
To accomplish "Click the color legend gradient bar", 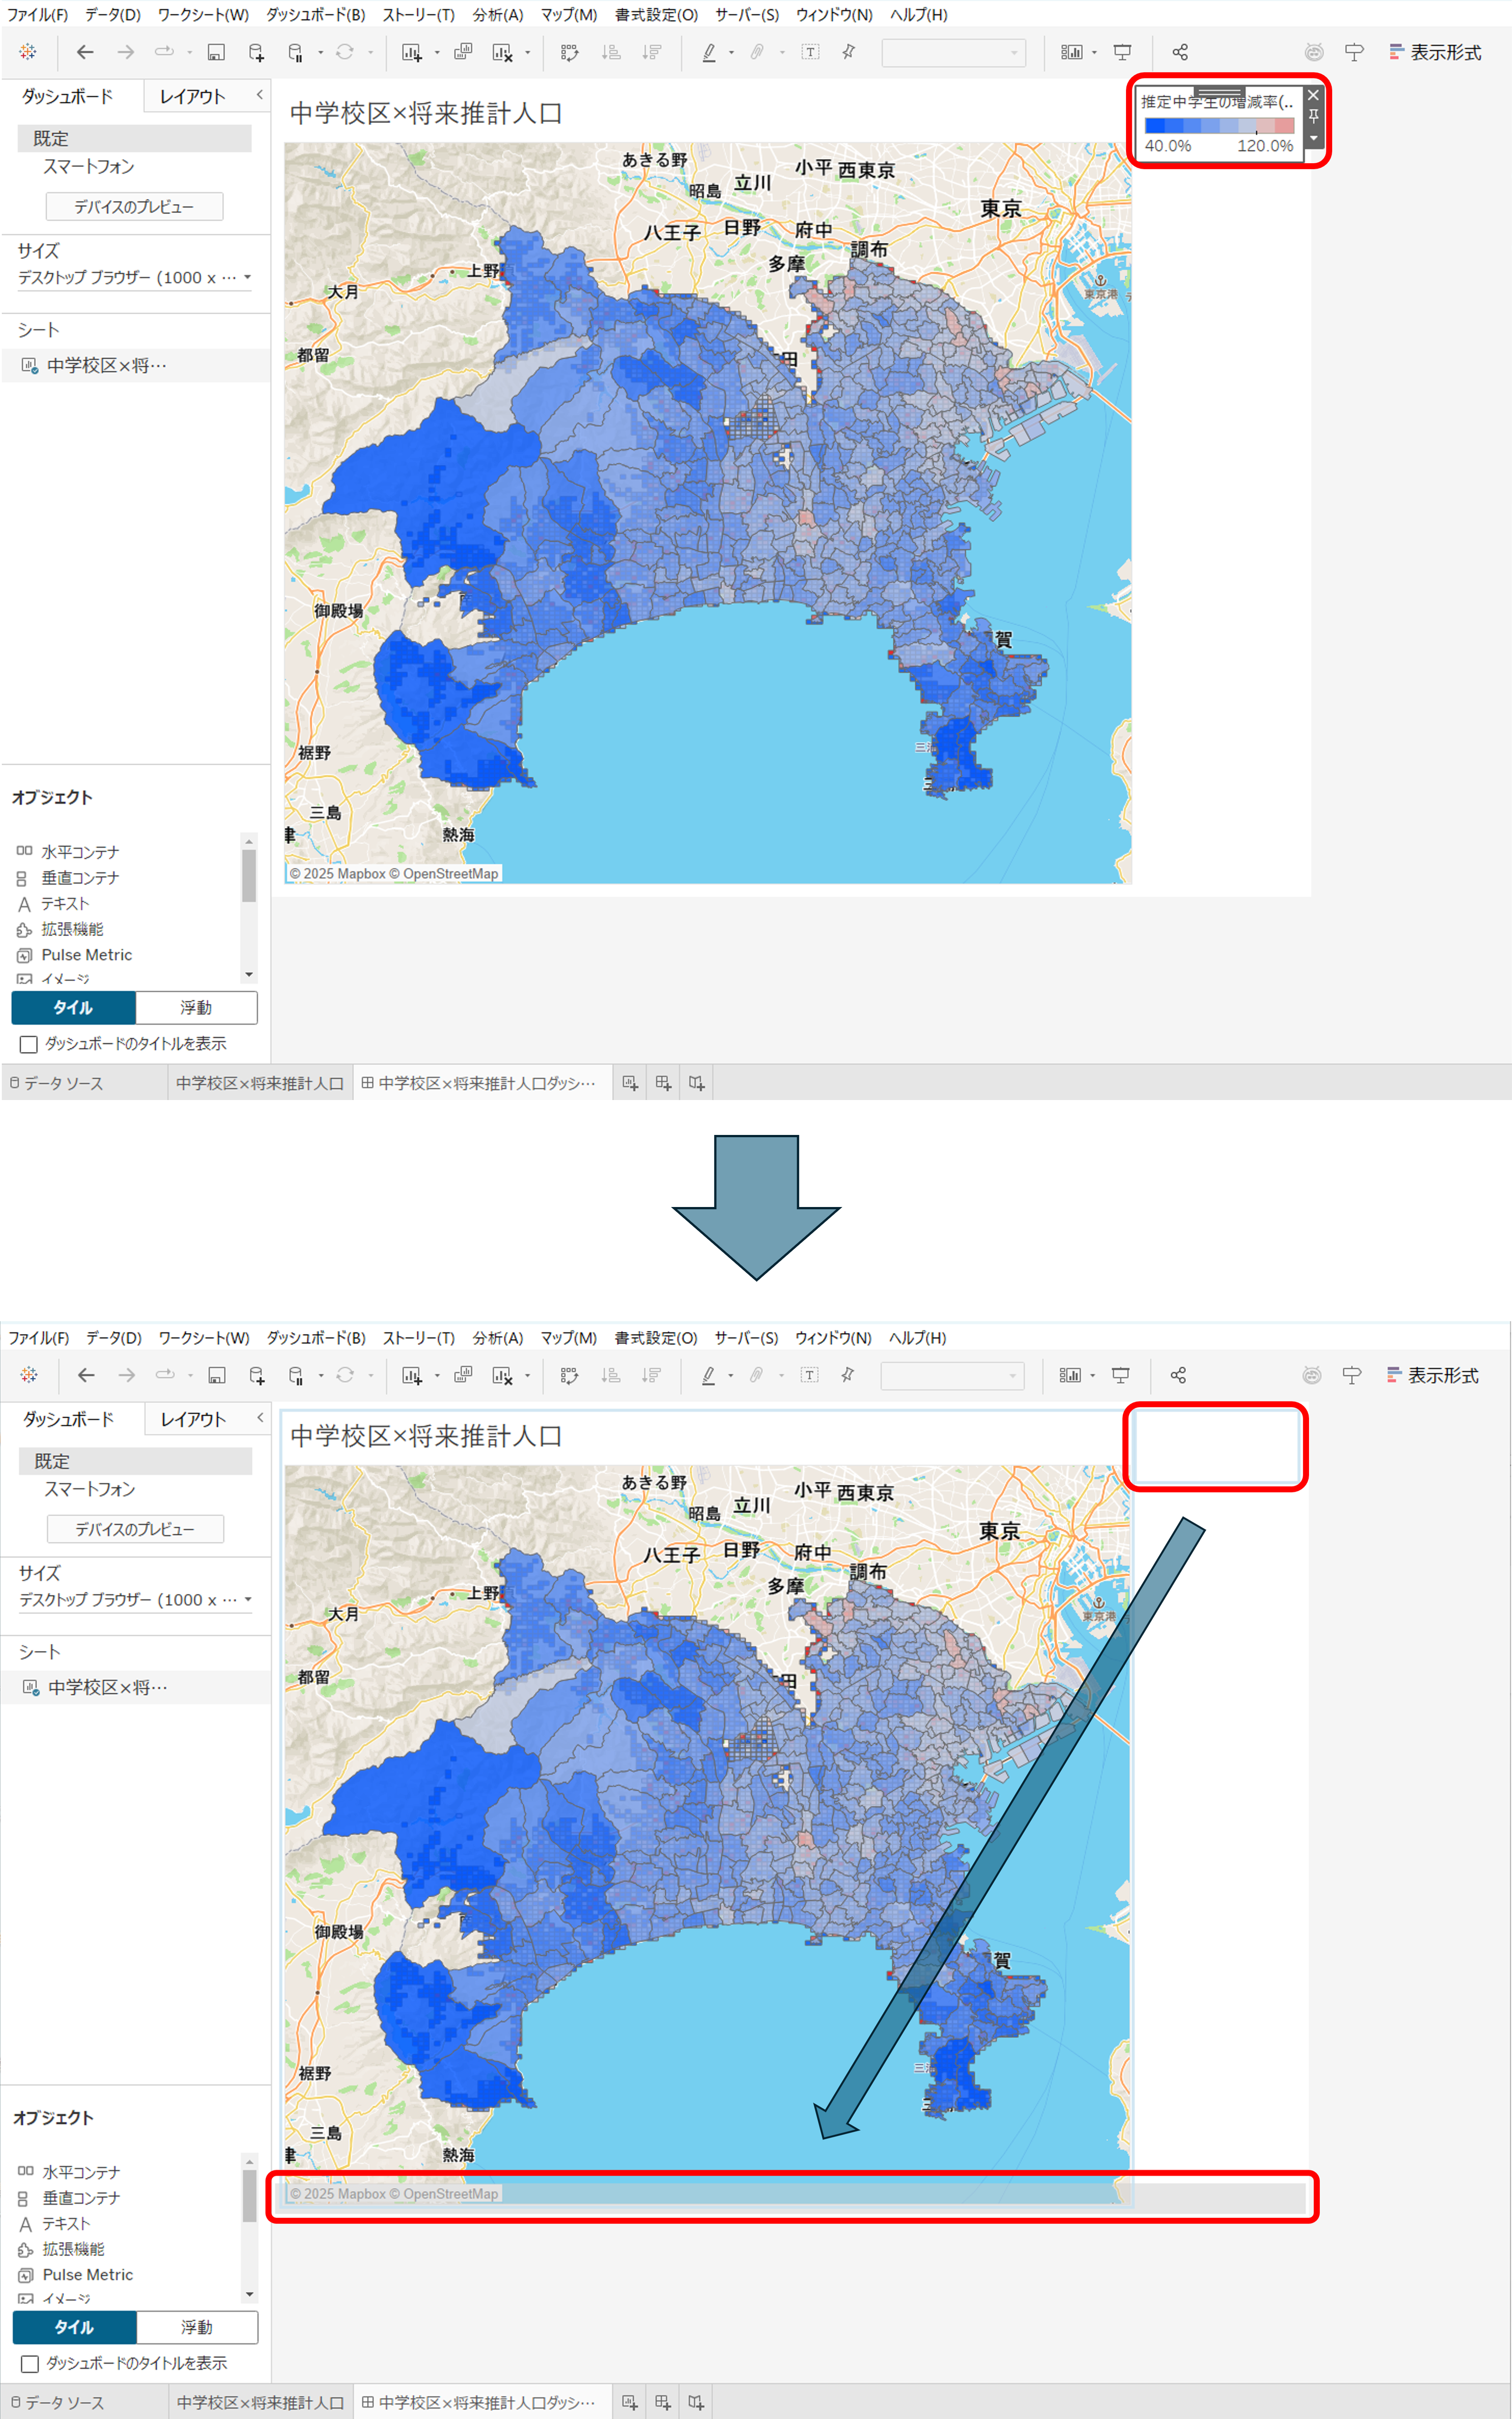I will tap(1219, 126).
